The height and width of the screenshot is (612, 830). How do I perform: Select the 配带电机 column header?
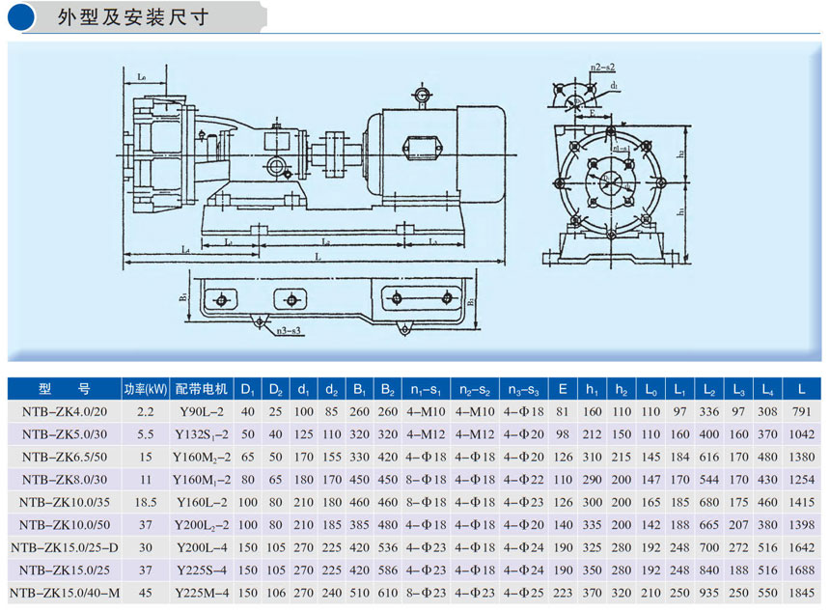[x=202, y=389]
